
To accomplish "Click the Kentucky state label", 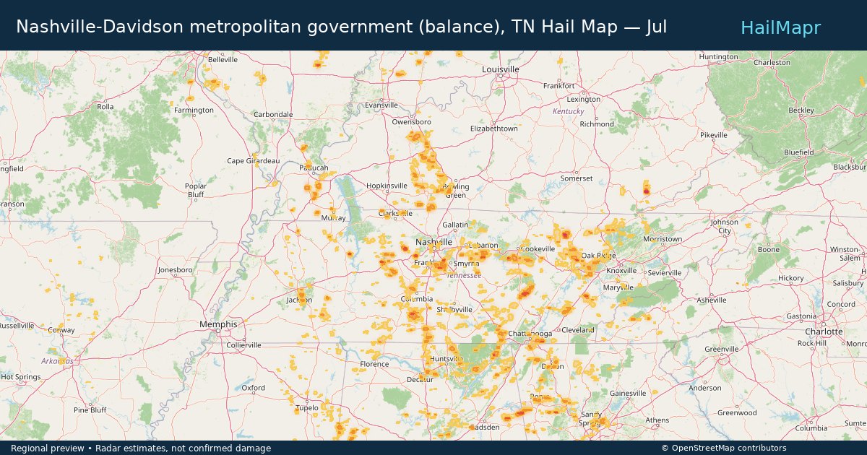I will (568, 111).
